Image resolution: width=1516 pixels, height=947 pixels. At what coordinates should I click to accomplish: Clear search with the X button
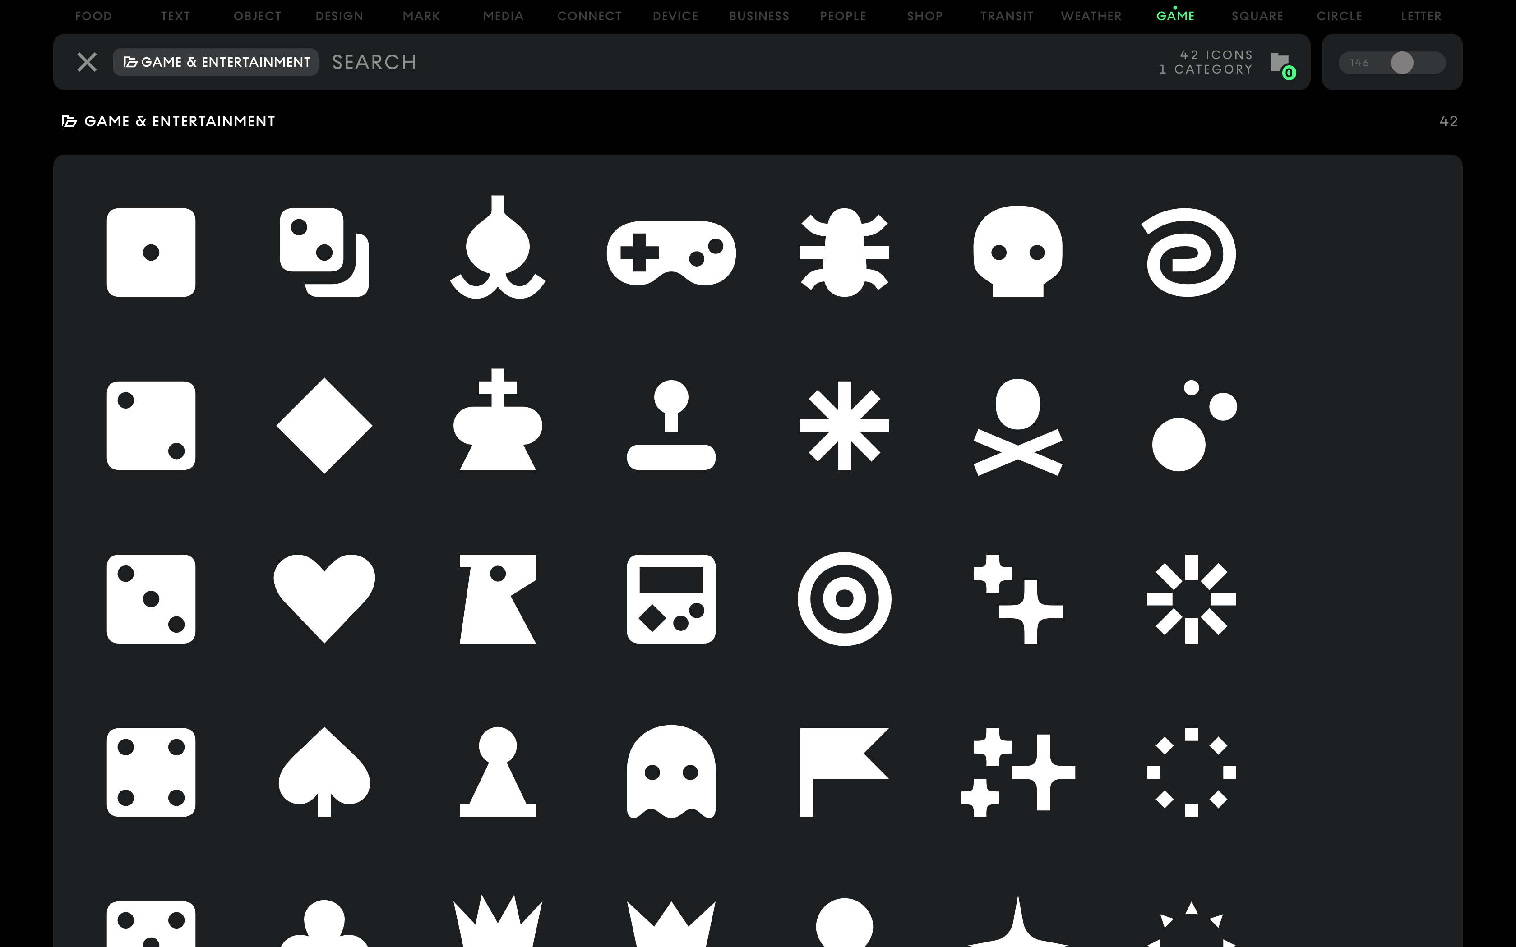tap(87, 62)
